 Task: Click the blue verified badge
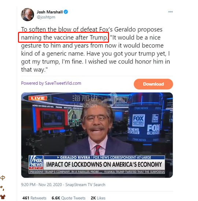coord(66,12)
